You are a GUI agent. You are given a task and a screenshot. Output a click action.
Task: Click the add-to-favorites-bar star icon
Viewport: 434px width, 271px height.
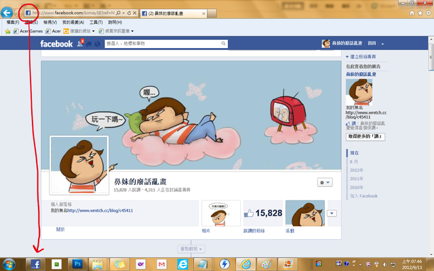7,31
